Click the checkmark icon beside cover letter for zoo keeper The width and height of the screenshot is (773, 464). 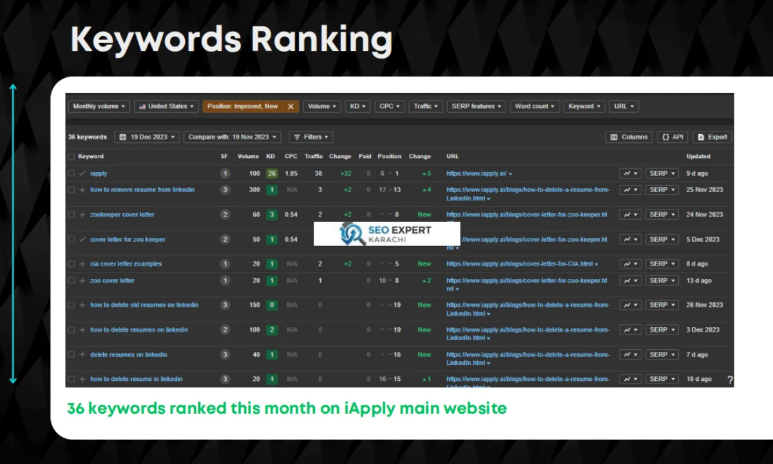[82, 239]
